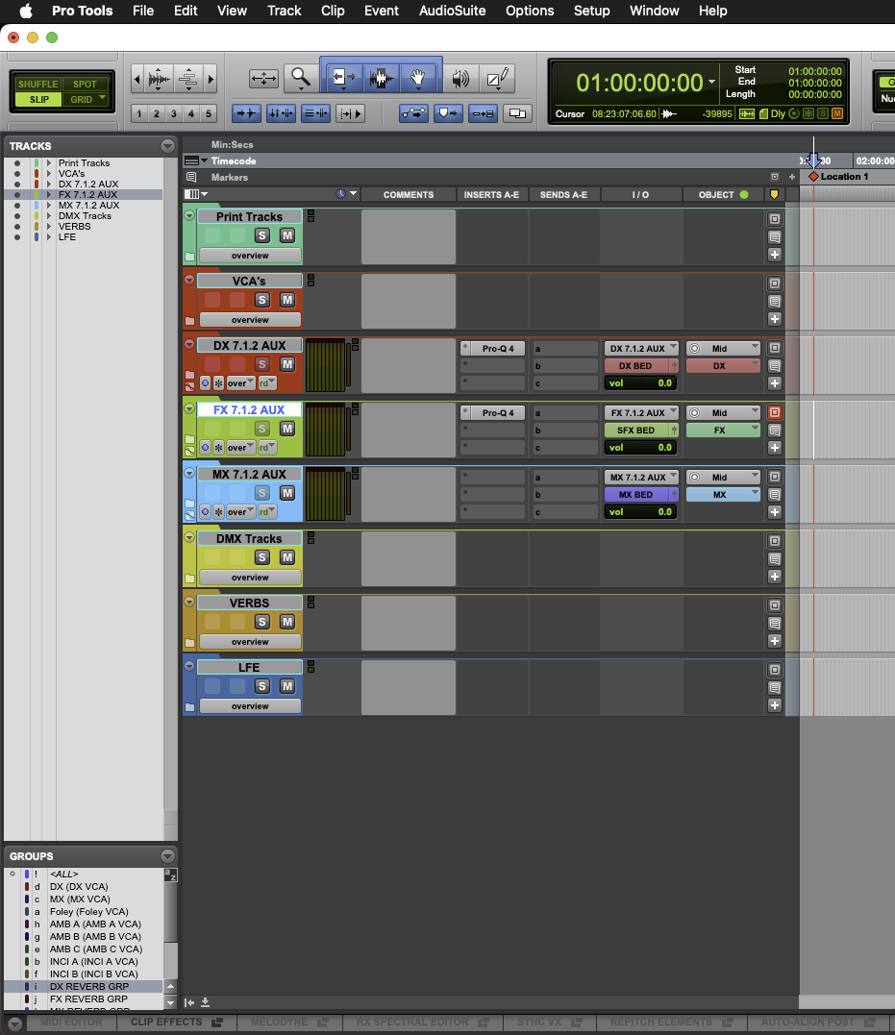Select the Scrubber speaker tool
The image size is (895, 1035).
(460, 79)
